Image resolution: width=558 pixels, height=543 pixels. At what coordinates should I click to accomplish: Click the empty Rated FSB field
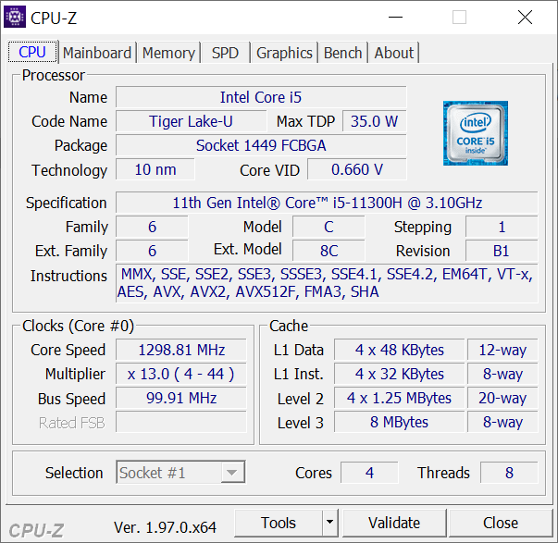[181, 422]
